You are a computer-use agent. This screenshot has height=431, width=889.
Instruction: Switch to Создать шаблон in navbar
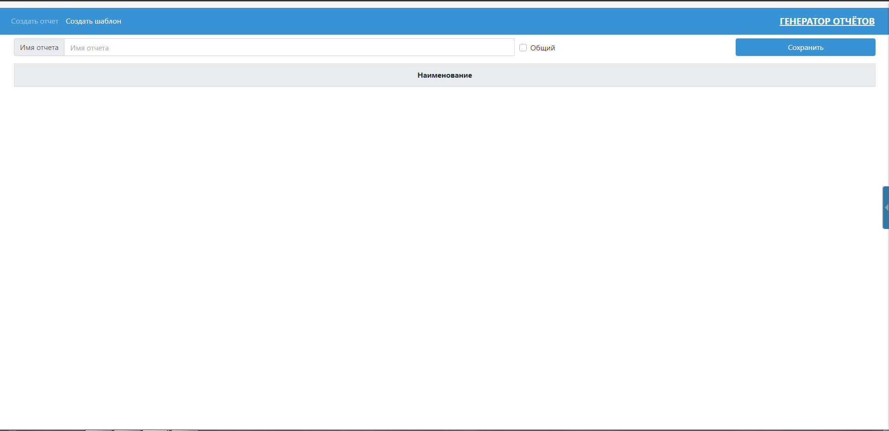click(94, 21)
